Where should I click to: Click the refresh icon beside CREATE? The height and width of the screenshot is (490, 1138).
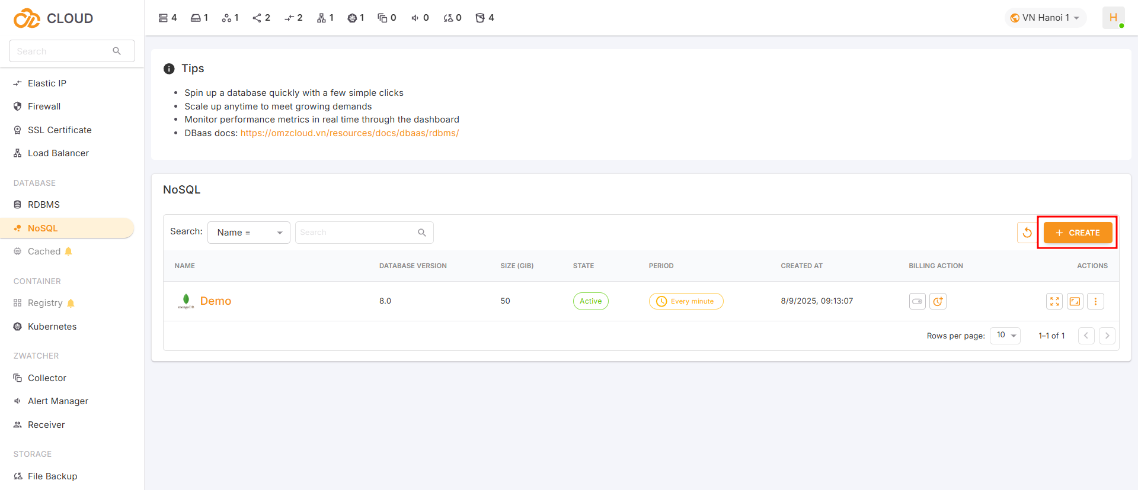(1027, 233)
